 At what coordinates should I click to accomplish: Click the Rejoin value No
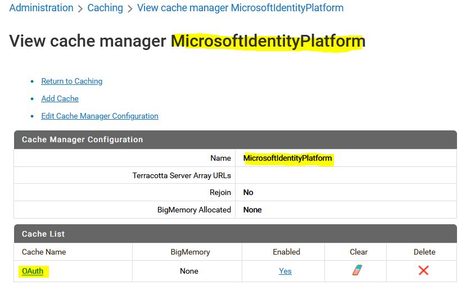click(248, 193)
